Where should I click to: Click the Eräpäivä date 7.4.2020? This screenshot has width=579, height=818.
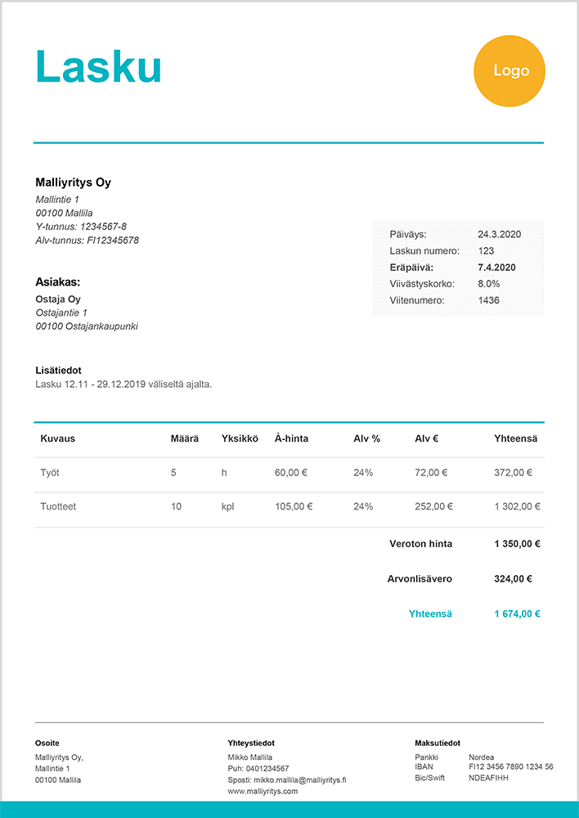496,267
